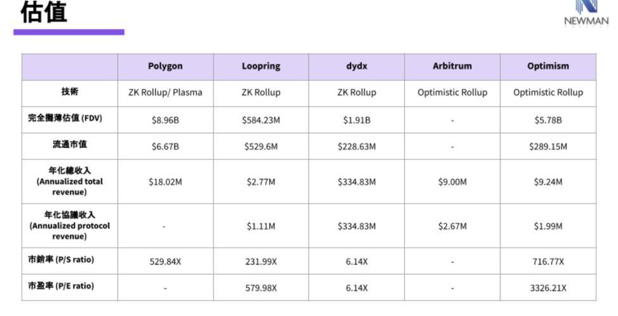The image size is (618, 316).
Task: Select the Annualized protocol revenue row label
Action: coord(70,225)
